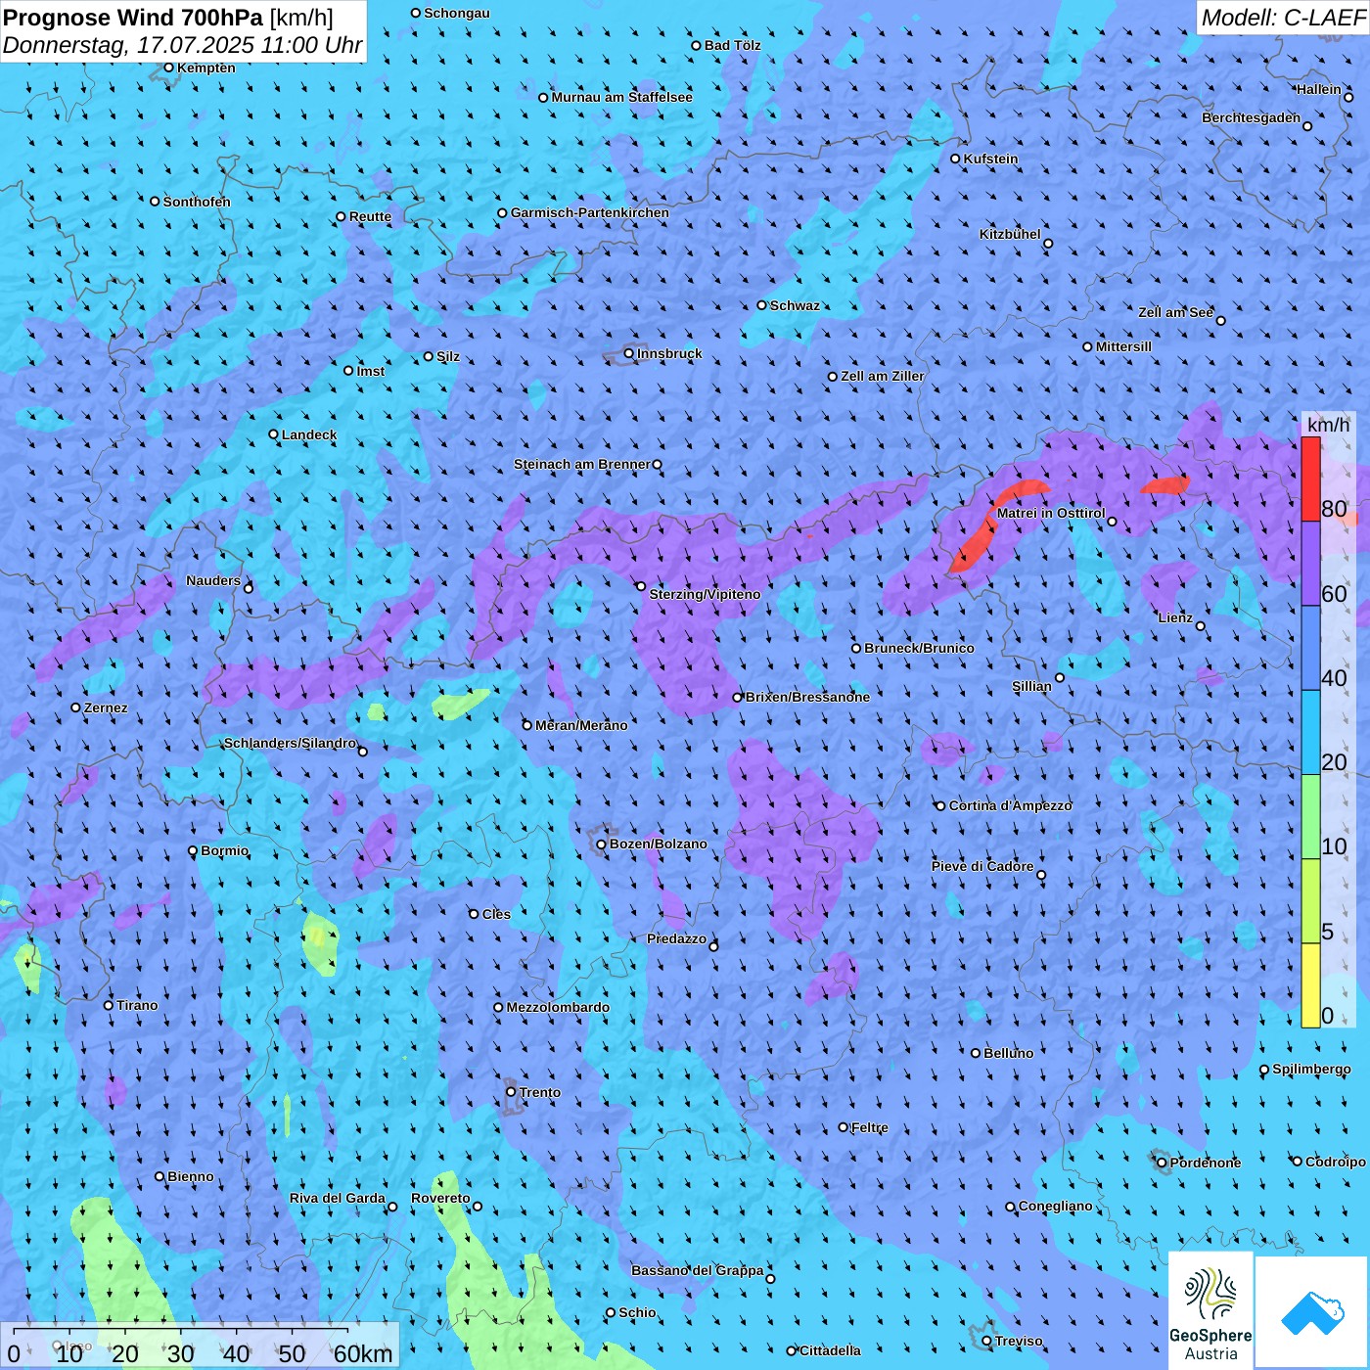Click the Cortina d'Ampezzo city marker
The height and width of the screenshot is (1370, 1370).
(x=941, y=806)
